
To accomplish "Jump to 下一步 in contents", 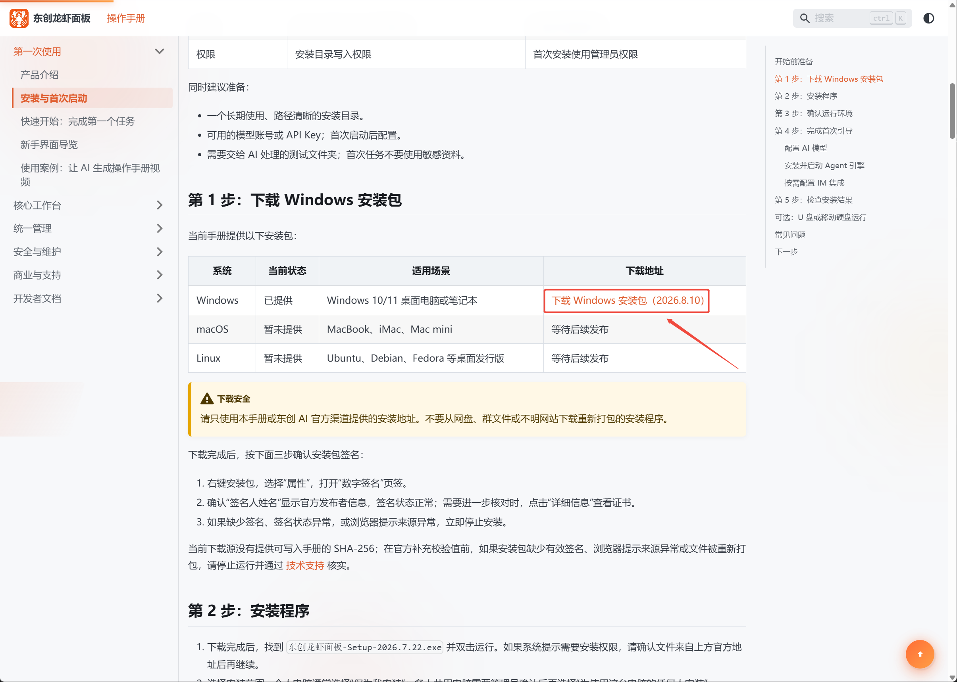I will [x=786, y=252].
